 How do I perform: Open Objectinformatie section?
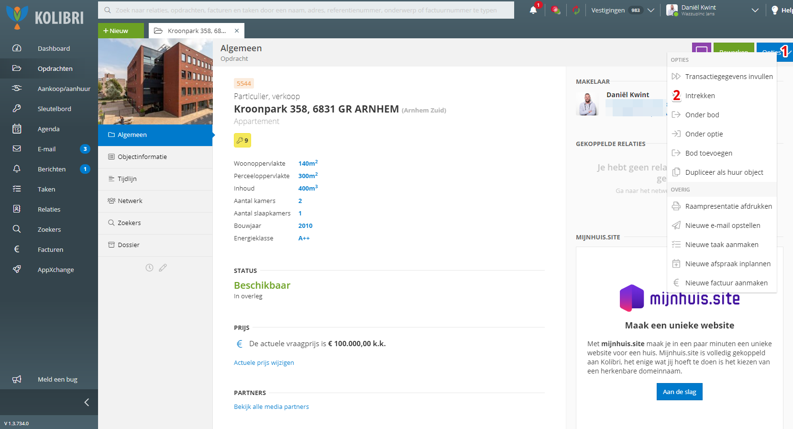155,157
